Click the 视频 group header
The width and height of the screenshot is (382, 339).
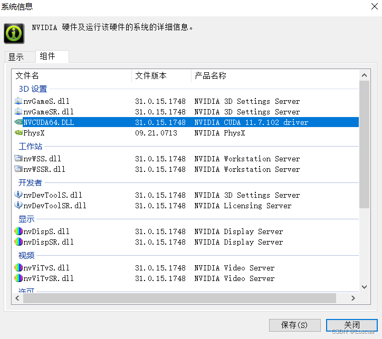(x=26, y=256)
